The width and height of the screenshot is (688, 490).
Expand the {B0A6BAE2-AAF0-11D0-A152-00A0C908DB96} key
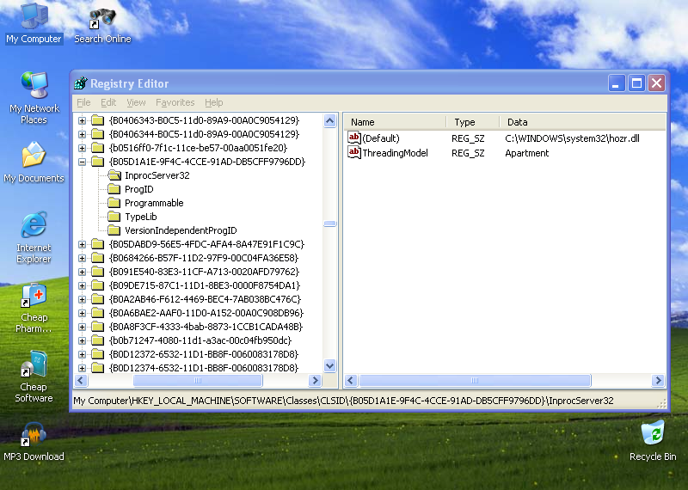point(82,313)
